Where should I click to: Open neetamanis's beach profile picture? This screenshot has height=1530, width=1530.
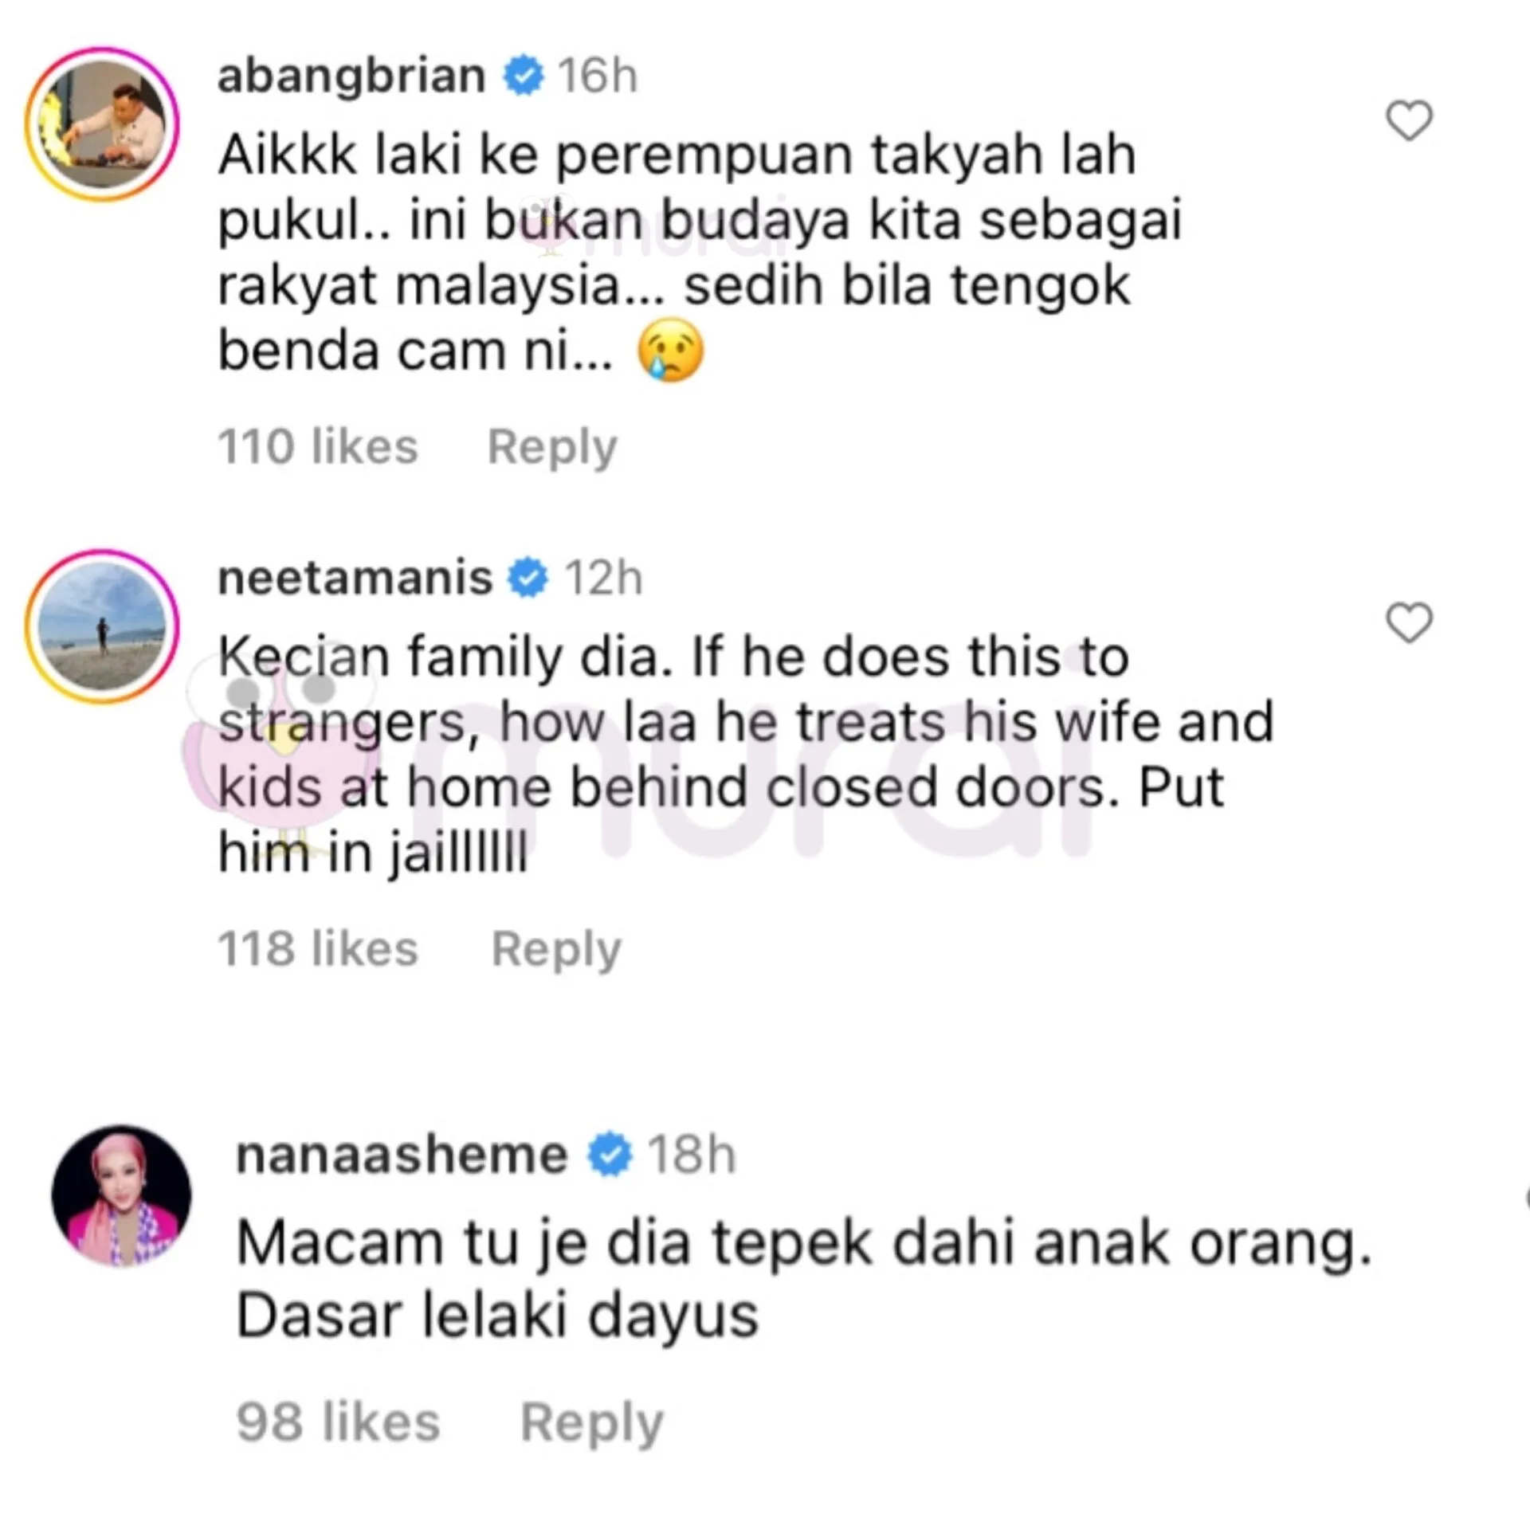102,626
